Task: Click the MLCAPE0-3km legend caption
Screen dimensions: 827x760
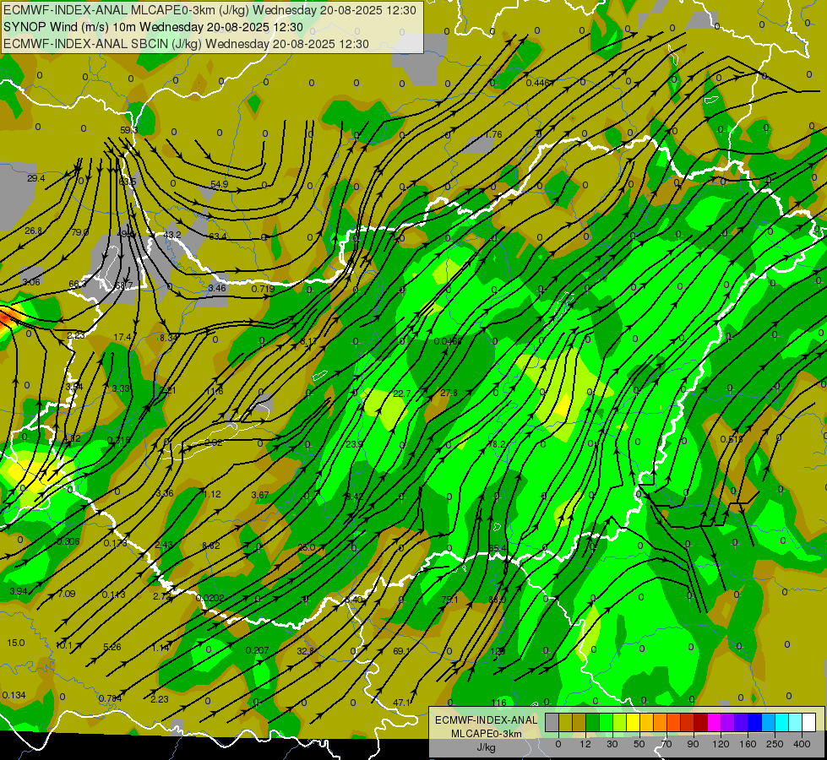Action: coord(487,734)
